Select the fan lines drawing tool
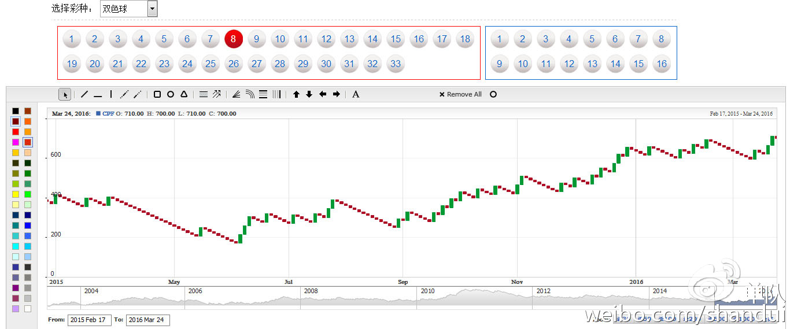Screen dimensions: 790x329 pos(236,94)
